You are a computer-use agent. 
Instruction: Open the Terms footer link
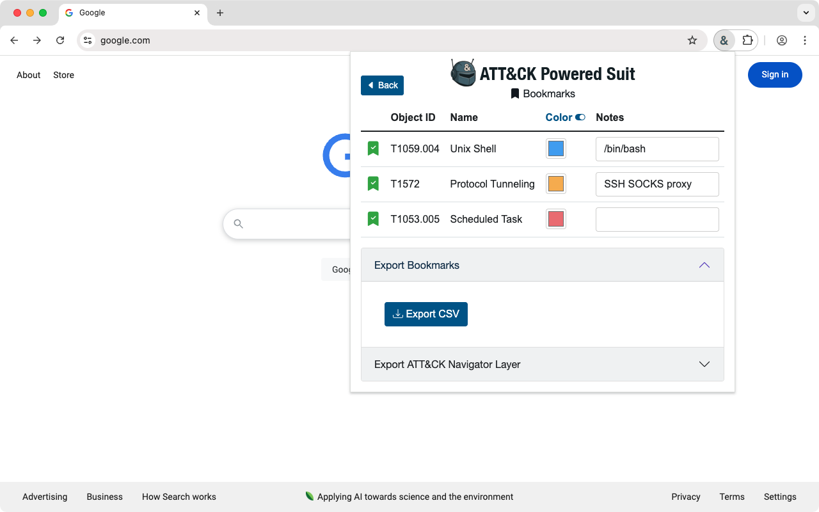pyautogui.click(x=732, y=497)
